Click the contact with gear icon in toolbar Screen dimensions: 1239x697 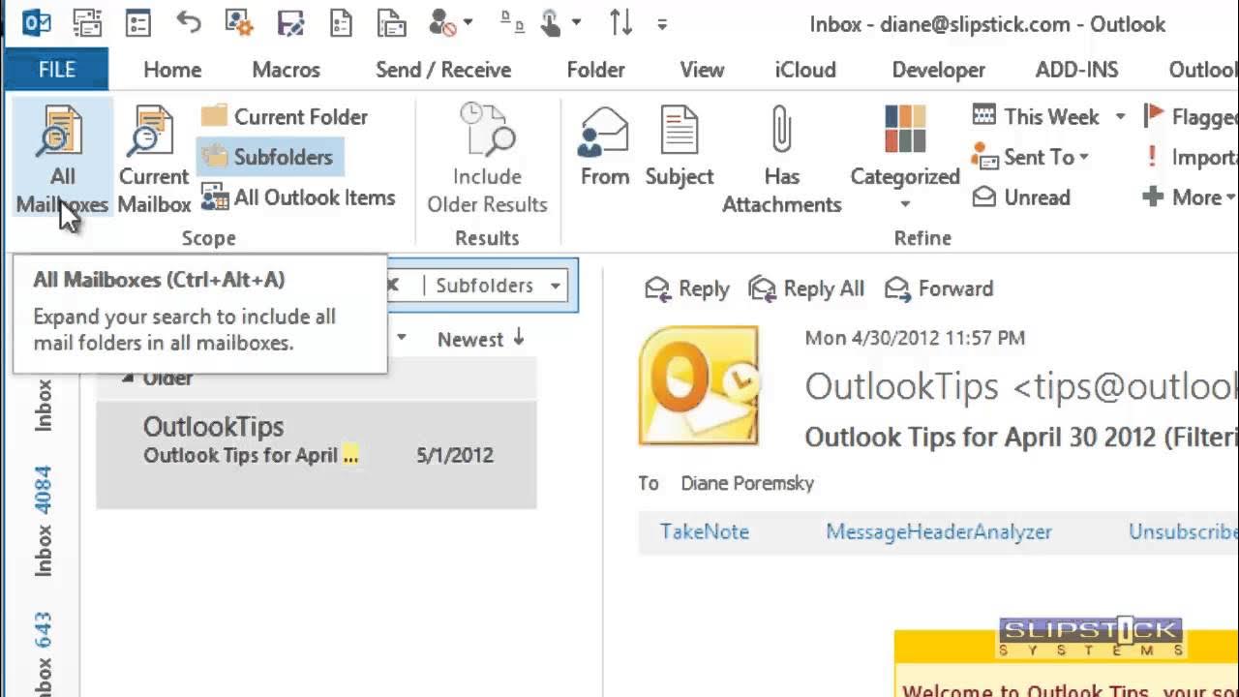pos(238,23)
